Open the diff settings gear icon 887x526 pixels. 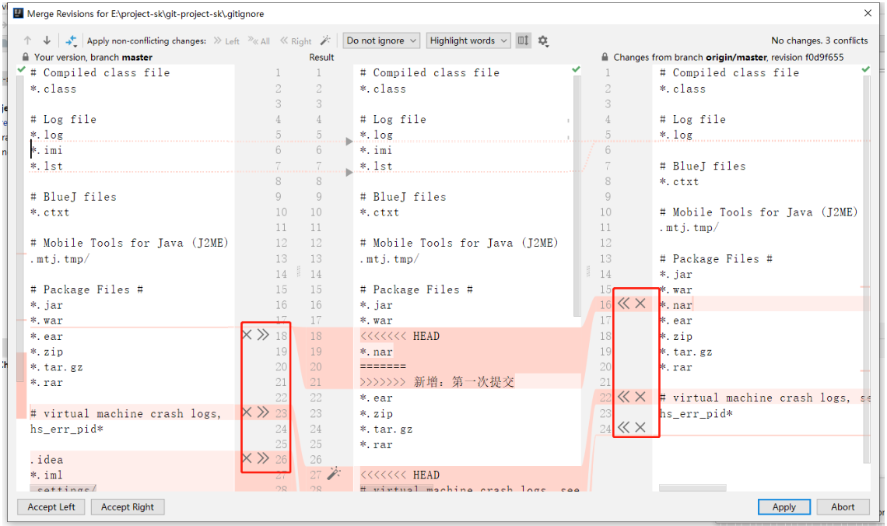(x=543, y=40)
